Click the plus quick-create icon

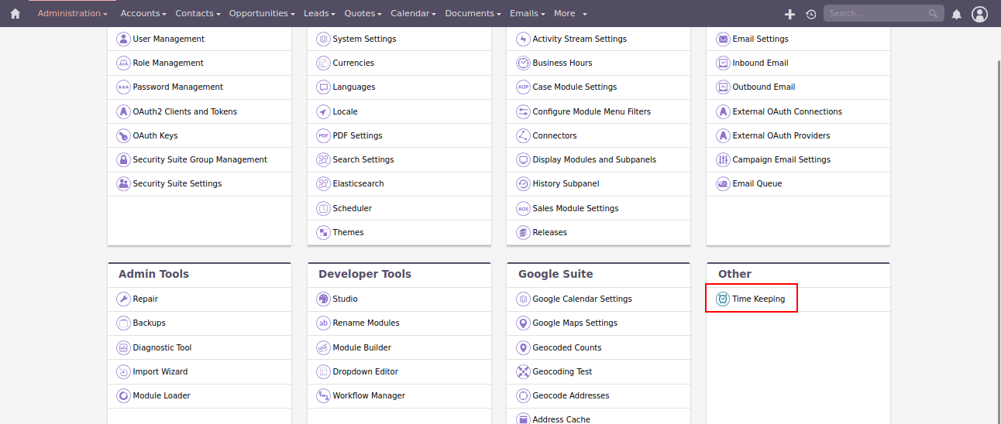coord(789,14)
